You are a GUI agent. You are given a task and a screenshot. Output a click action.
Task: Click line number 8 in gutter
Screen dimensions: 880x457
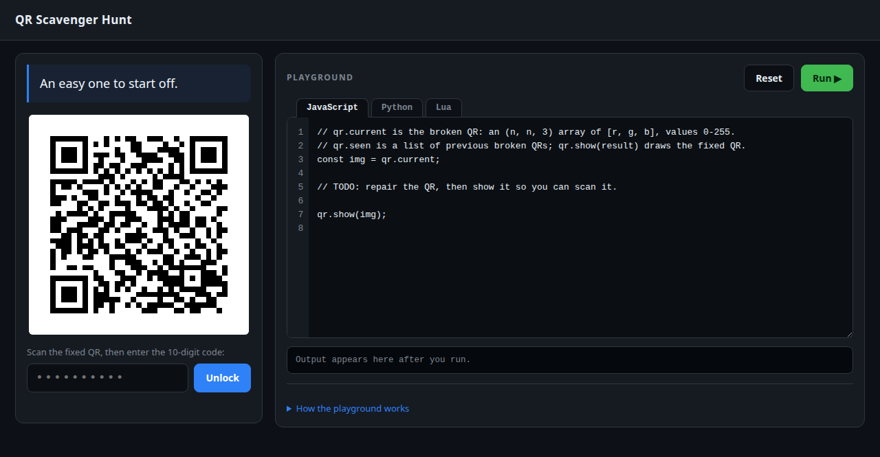(x=300, y=228)
